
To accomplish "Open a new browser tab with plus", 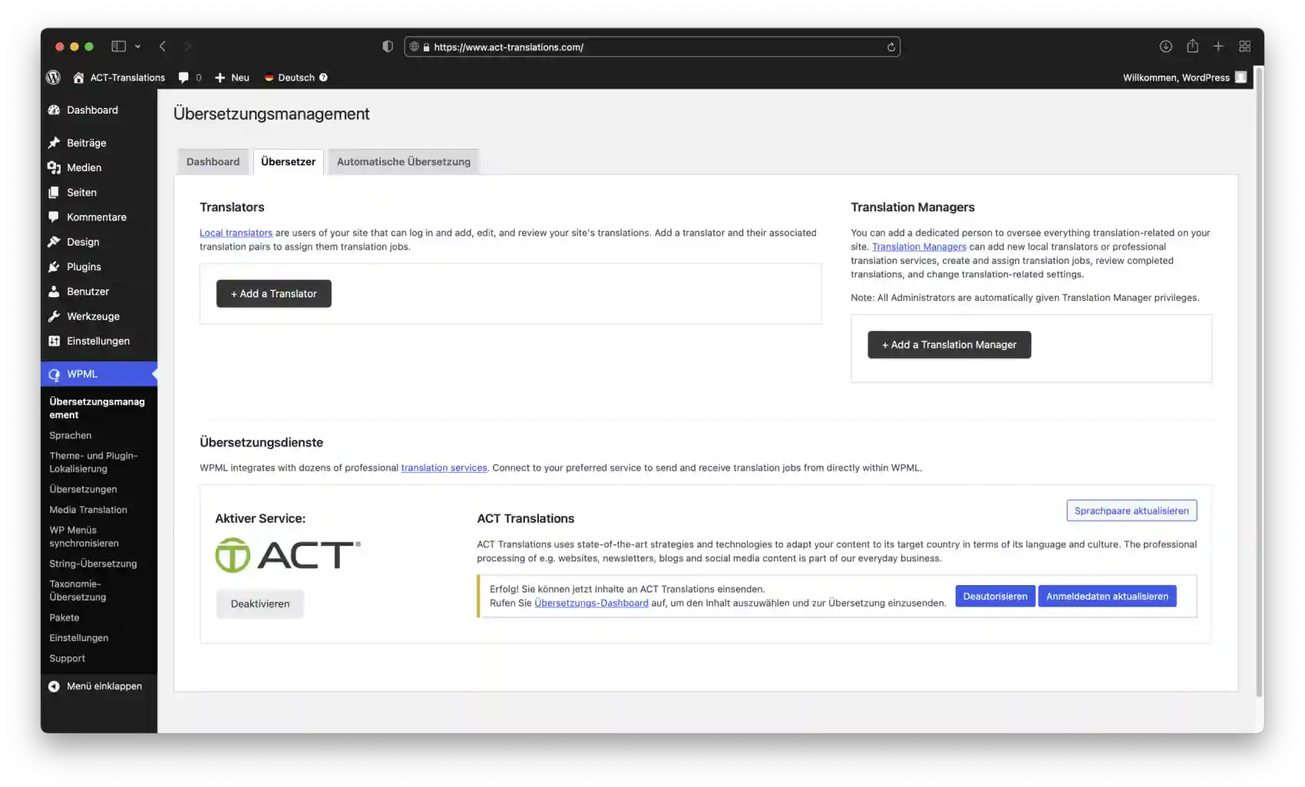I will [1218, 47].
